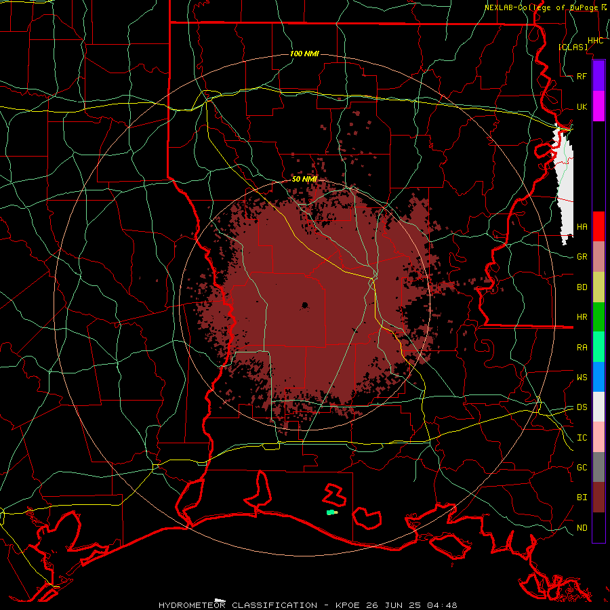Click the olive yellow BD legend swatch

[x=598, y=287]
